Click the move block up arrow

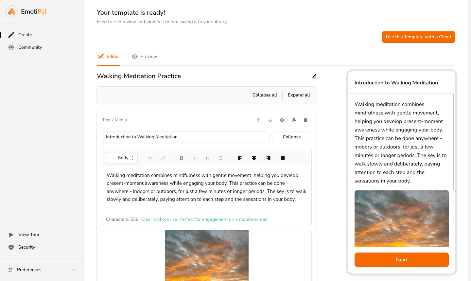click(258, 120)
